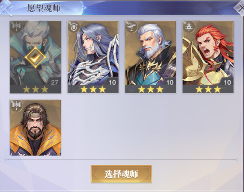The height and width of the screenshot is (192, 244).
Task: Click level 10 badge on purple-haired hero
Action: tap(112, 82)
